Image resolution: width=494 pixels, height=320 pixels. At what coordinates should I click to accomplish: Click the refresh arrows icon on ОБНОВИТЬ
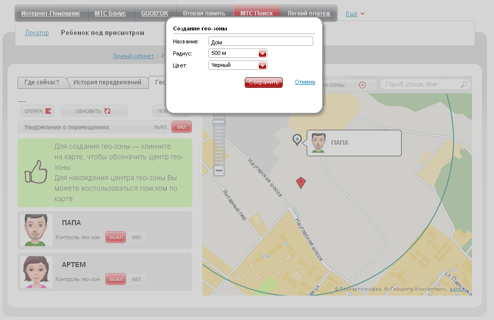pos(107,111)
